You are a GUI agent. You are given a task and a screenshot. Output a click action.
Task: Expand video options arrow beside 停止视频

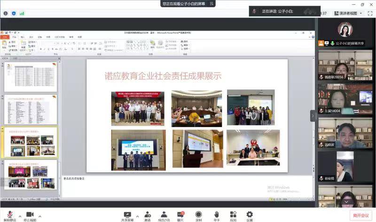[x=40, y=216]
